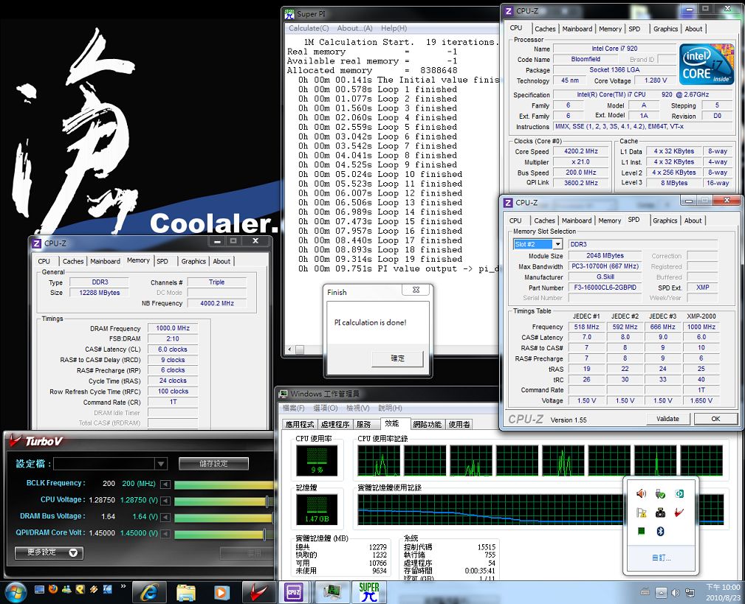Click the green Task Manager CPU meter icon
Image resolution: width=745 pixels, height=604 pixels.
tap(641, 532)
